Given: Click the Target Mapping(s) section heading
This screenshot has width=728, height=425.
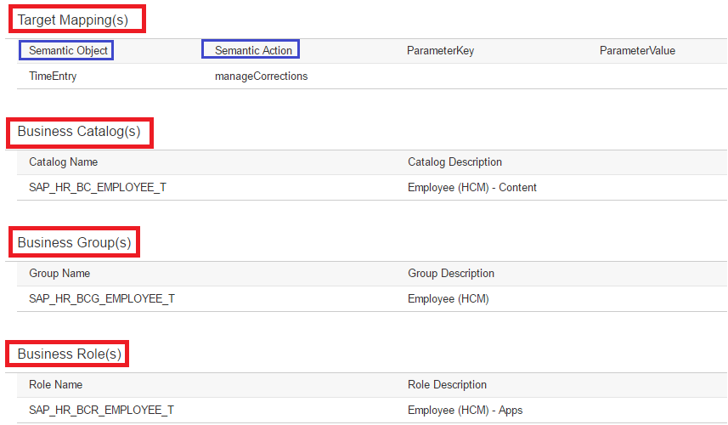Looking at the screenshot, I should point(73,20).
